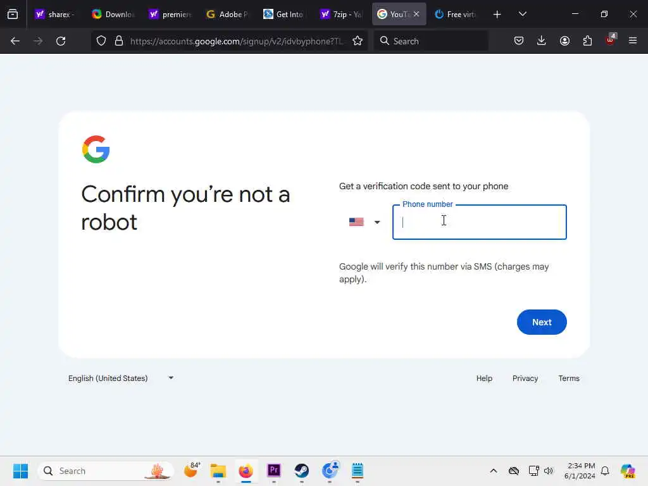Open the uBlock Origin extension
The height and width of the screenshot is (486, 648).
coord(611,40)
